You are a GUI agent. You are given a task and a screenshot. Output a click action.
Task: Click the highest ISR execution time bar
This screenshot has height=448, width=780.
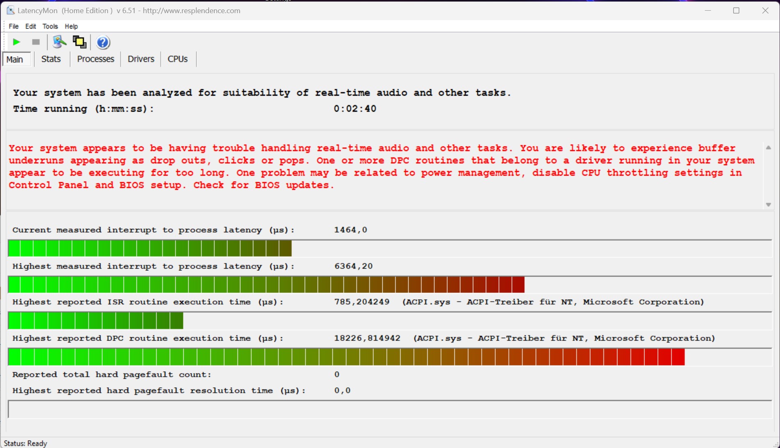[x=390, y=321]
